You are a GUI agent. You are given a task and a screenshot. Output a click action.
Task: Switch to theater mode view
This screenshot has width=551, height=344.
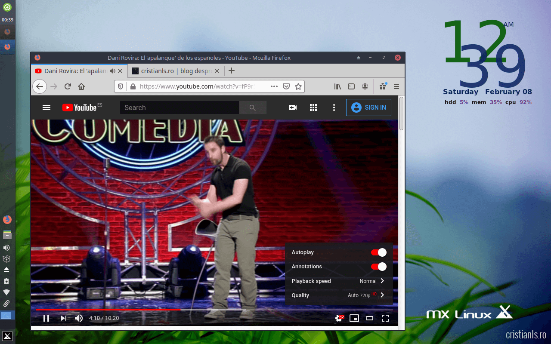pyautogui.click(x=370, y=318)
